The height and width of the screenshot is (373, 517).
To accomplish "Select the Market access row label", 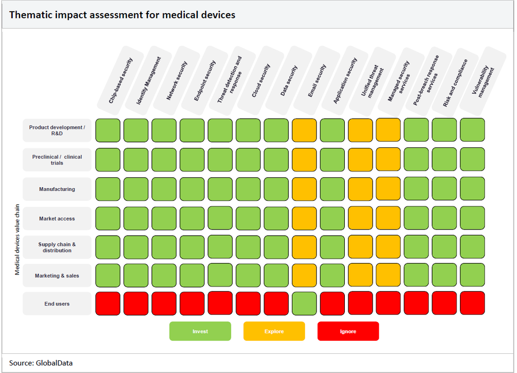I will click(x=57, y=219).
